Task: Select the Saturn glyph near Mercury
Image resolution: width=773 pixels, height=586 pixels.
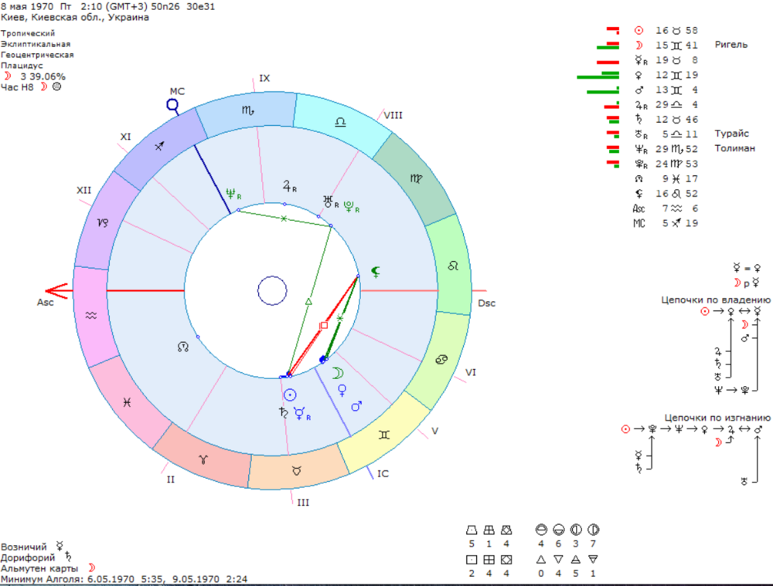Action: pos(283,412)
